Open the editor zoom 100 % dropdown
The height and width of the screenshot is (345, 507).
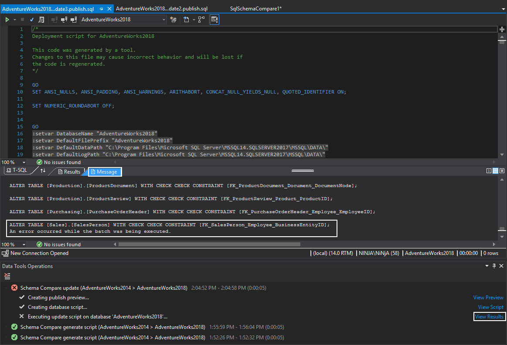pyautogui.click(x=25, y=162)
